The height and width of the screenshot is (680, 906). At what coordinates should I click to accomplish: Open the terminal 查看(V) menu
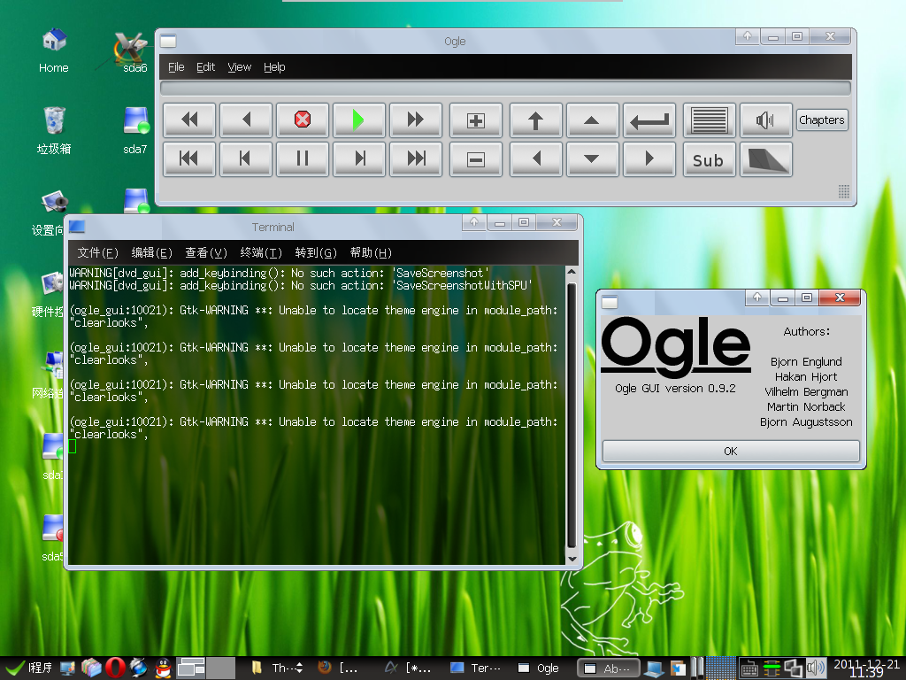pyautogui.click(x=206, y=252)
